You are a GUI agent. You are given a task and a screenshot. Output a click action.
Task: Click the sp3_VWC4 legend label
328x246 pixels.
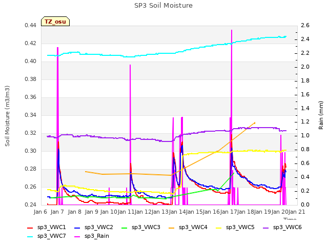(x=193, y=227)
